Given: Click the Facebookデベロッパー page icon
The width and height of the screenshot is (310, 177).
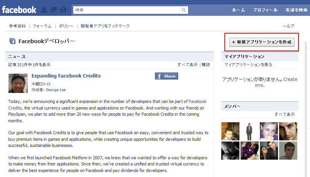Looking at the screenshot, I should click(12, 41).
